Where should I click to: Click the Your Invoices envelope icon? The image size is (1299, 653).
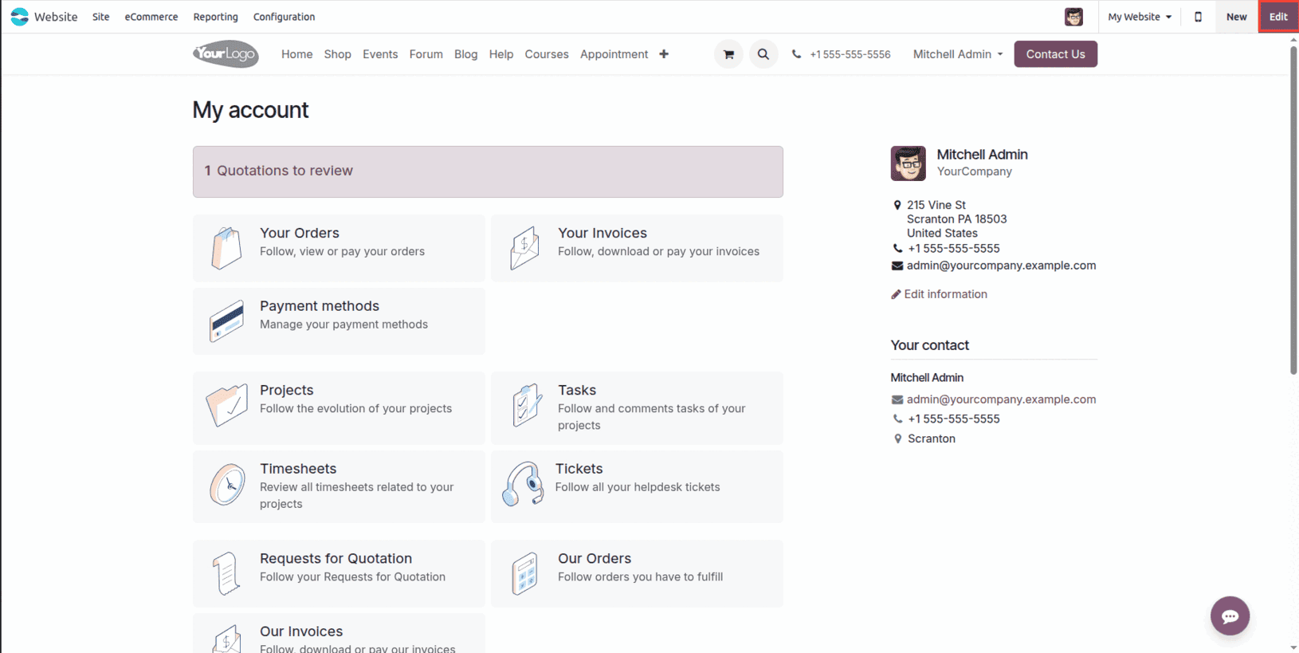click(524, 248)
